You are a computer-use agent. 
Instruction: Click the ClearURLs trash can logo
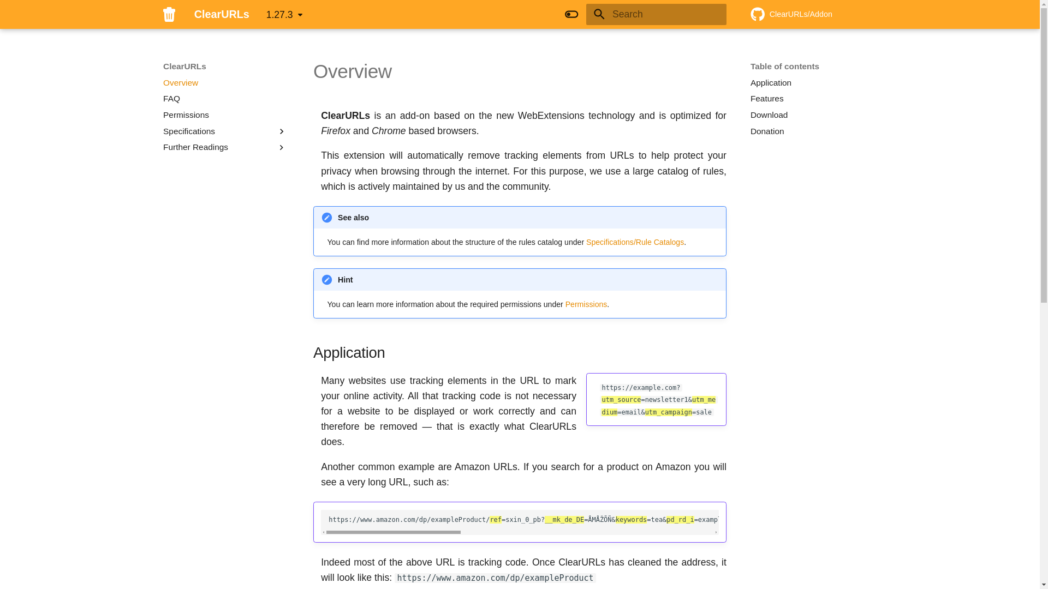pos(169,14)
